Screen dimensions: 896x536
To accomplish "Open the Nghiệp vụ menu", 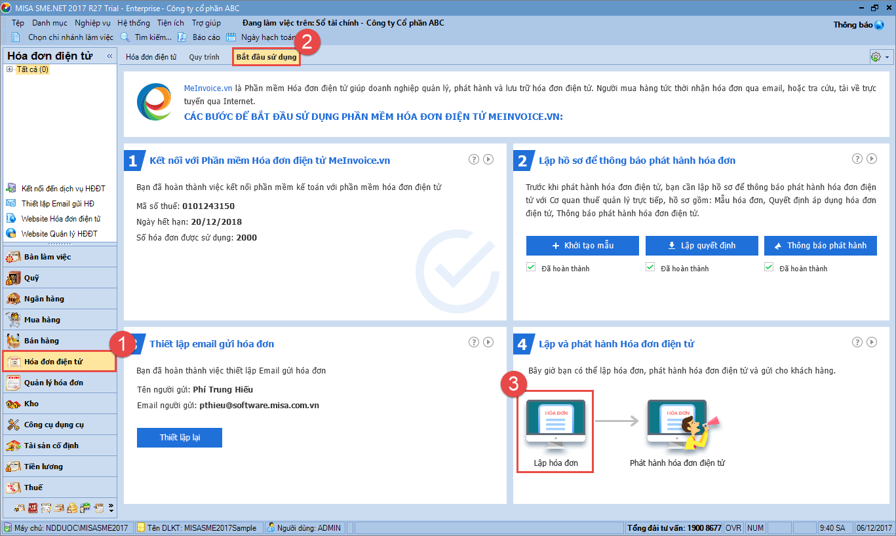I will click(92, 23).
